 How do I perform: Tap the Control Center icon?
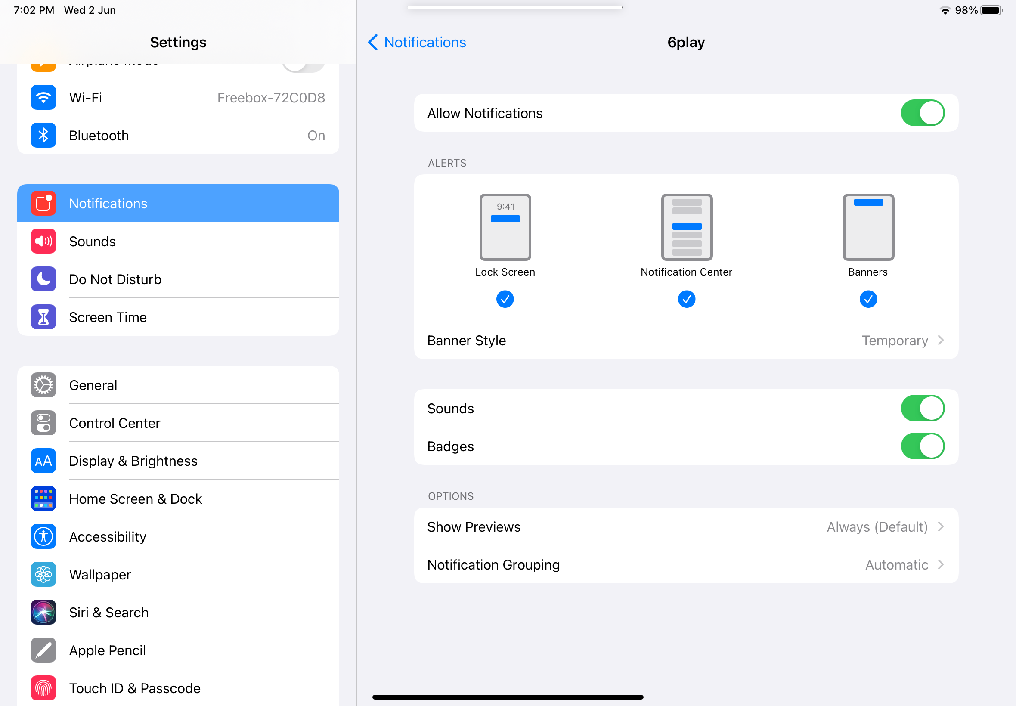[43, 423]
